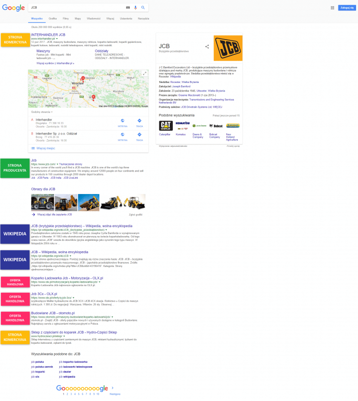The image size is (358, 401).
Task: Share the JCB knowledge panel
Action: pos(207,47)
